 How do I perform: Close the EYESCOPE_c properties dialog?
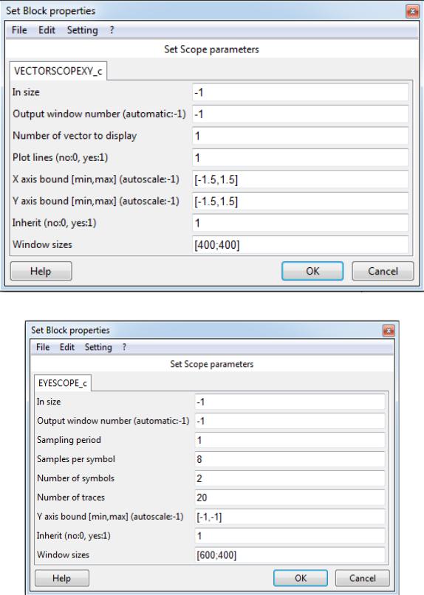click(389, 331)
